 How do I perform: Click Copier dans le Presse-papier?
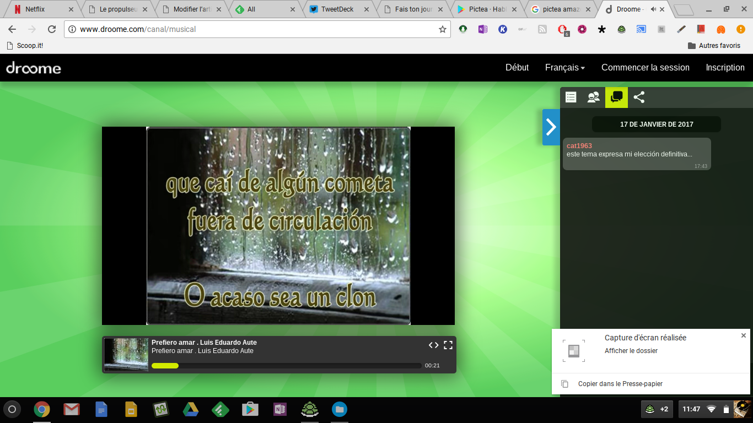coord(620,384)
